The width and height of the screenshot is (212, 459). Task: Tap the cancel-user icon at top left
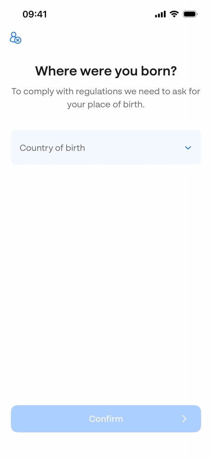coord(15,38)
